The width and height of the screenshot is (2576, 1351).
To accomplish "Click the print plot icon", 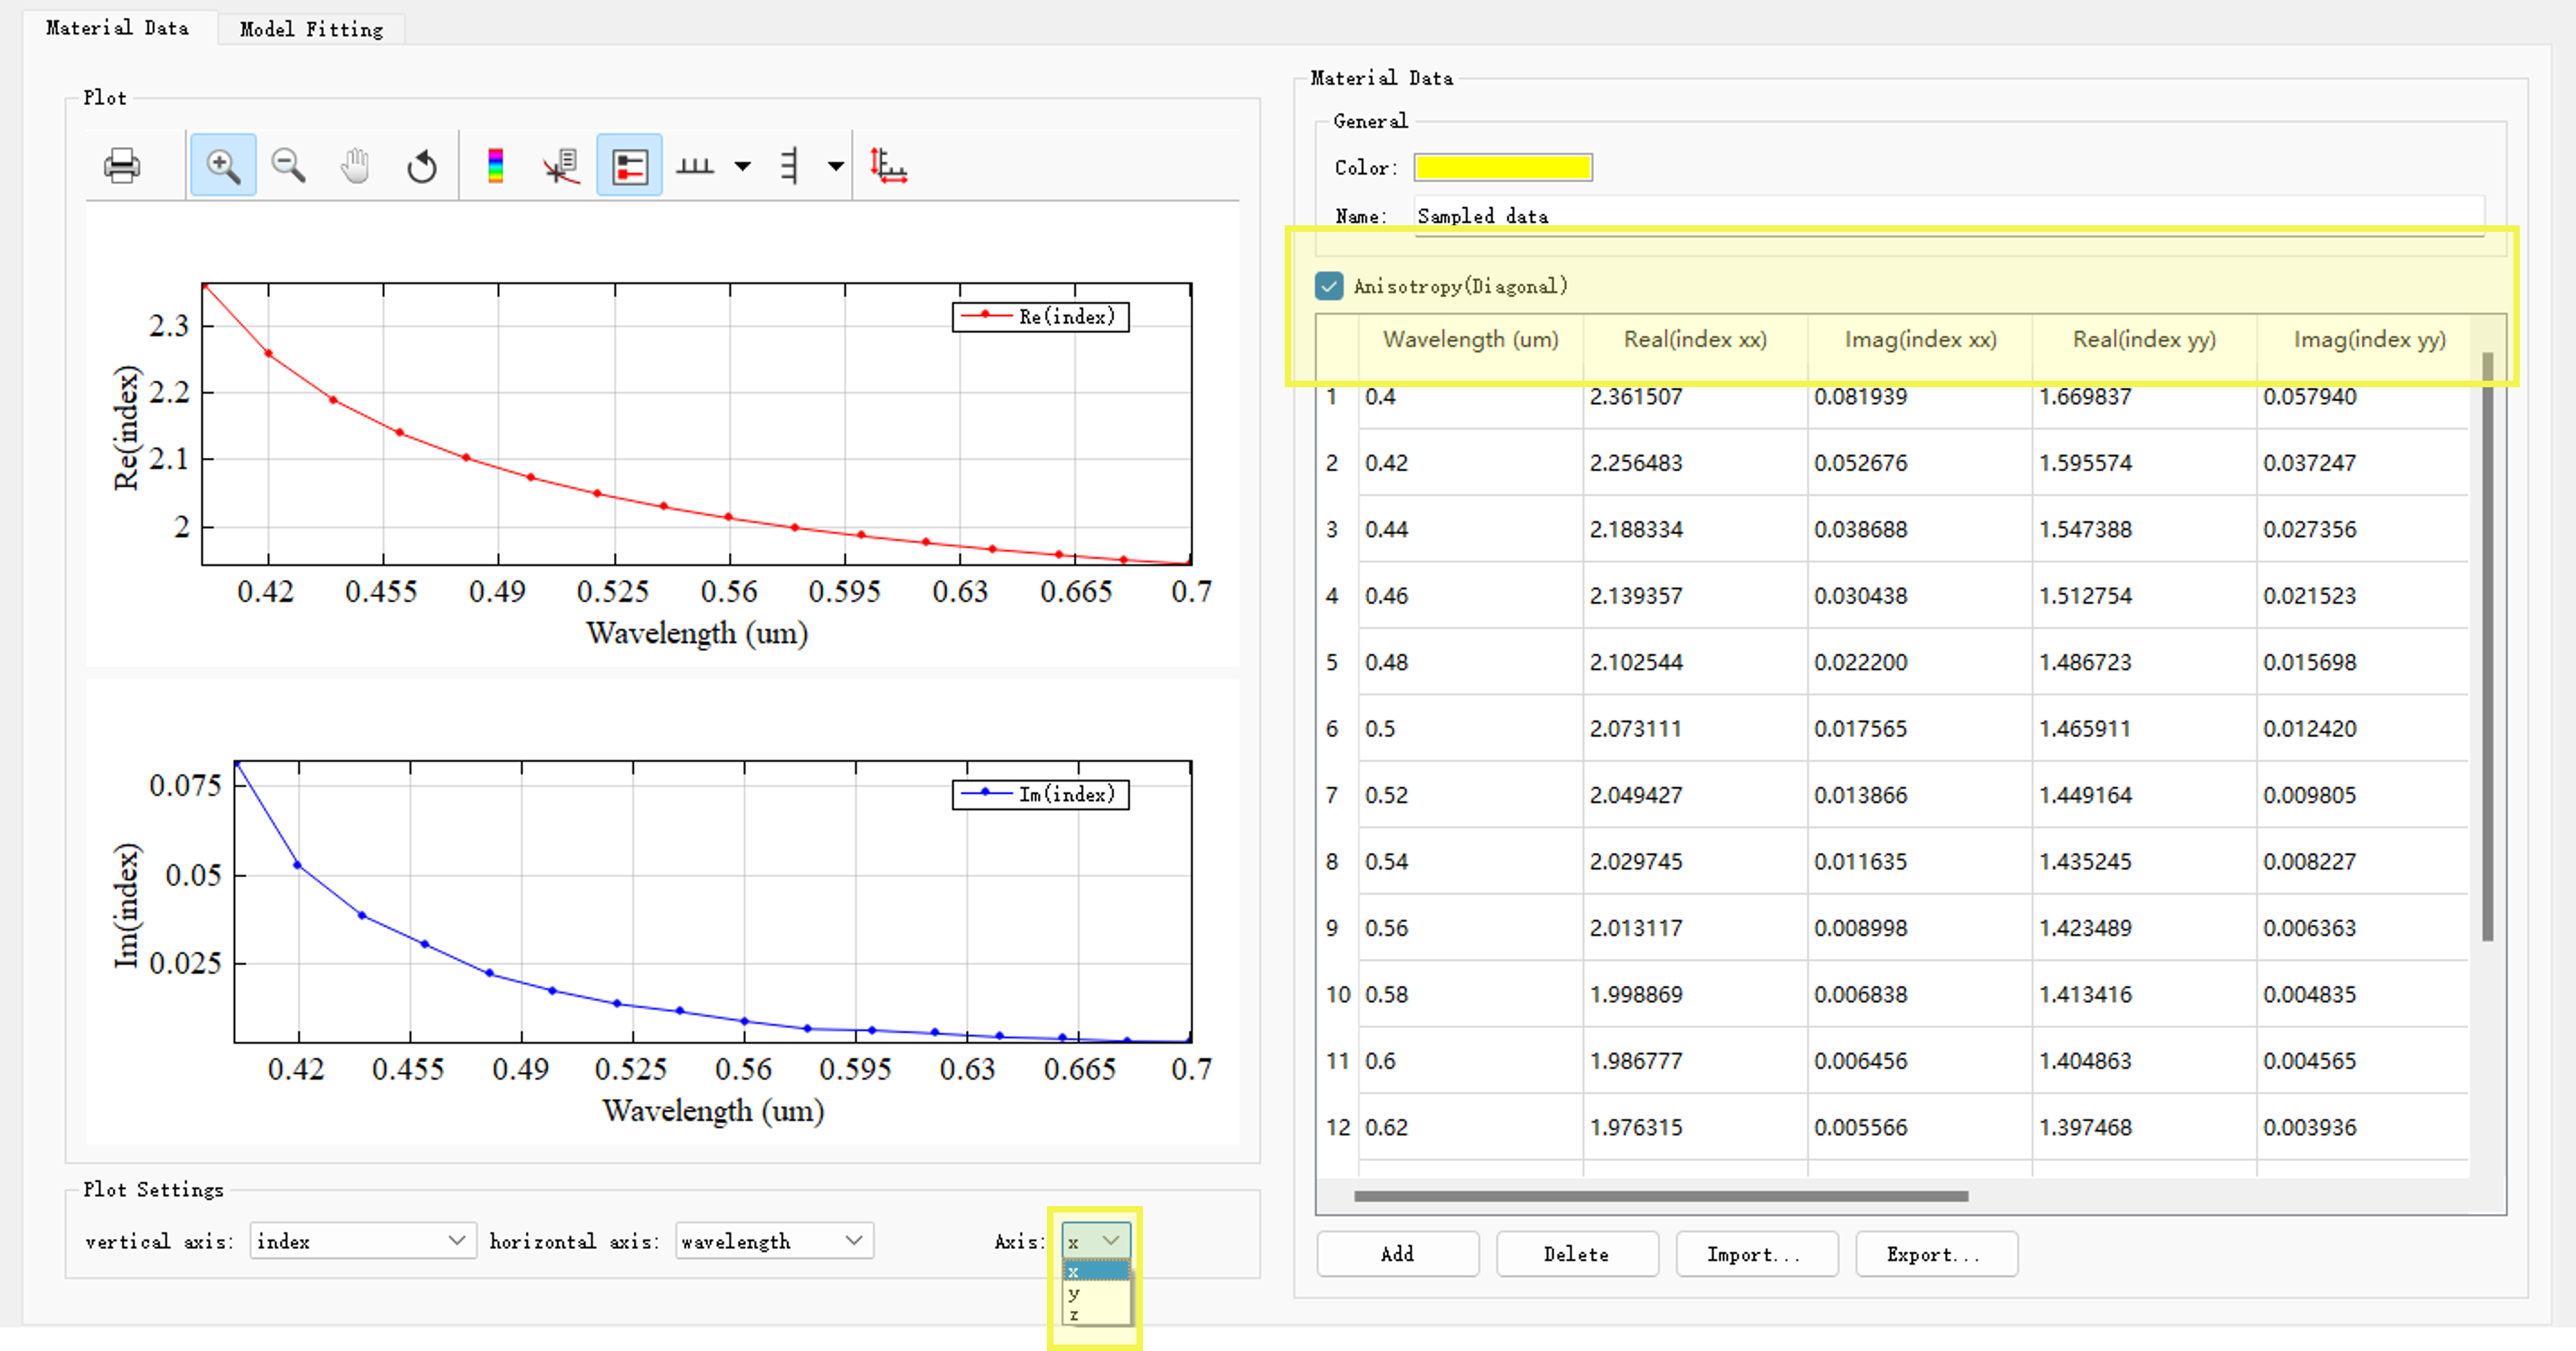I will tap(122, 165).
